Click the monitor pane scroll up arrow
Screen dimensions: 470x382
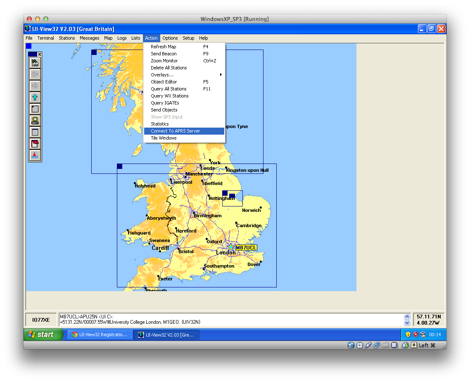[x=407, y=317]
